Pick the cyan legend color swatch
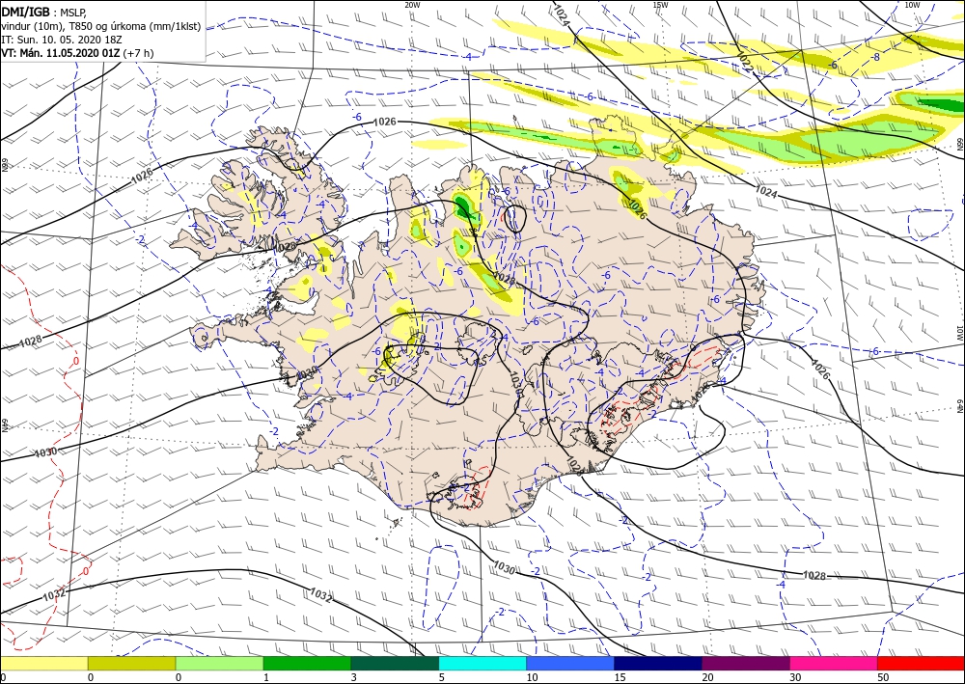The width and height of the screenshot is (965, 684). tap(482, 663)
